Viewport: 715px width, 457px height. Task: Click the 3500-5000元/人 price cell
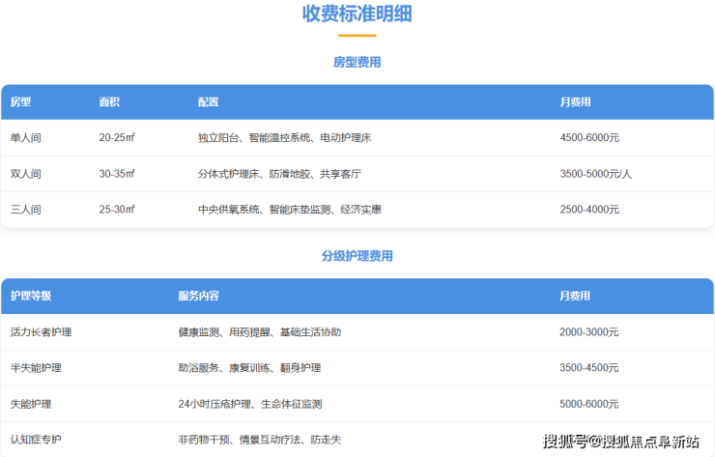point(595,174)
